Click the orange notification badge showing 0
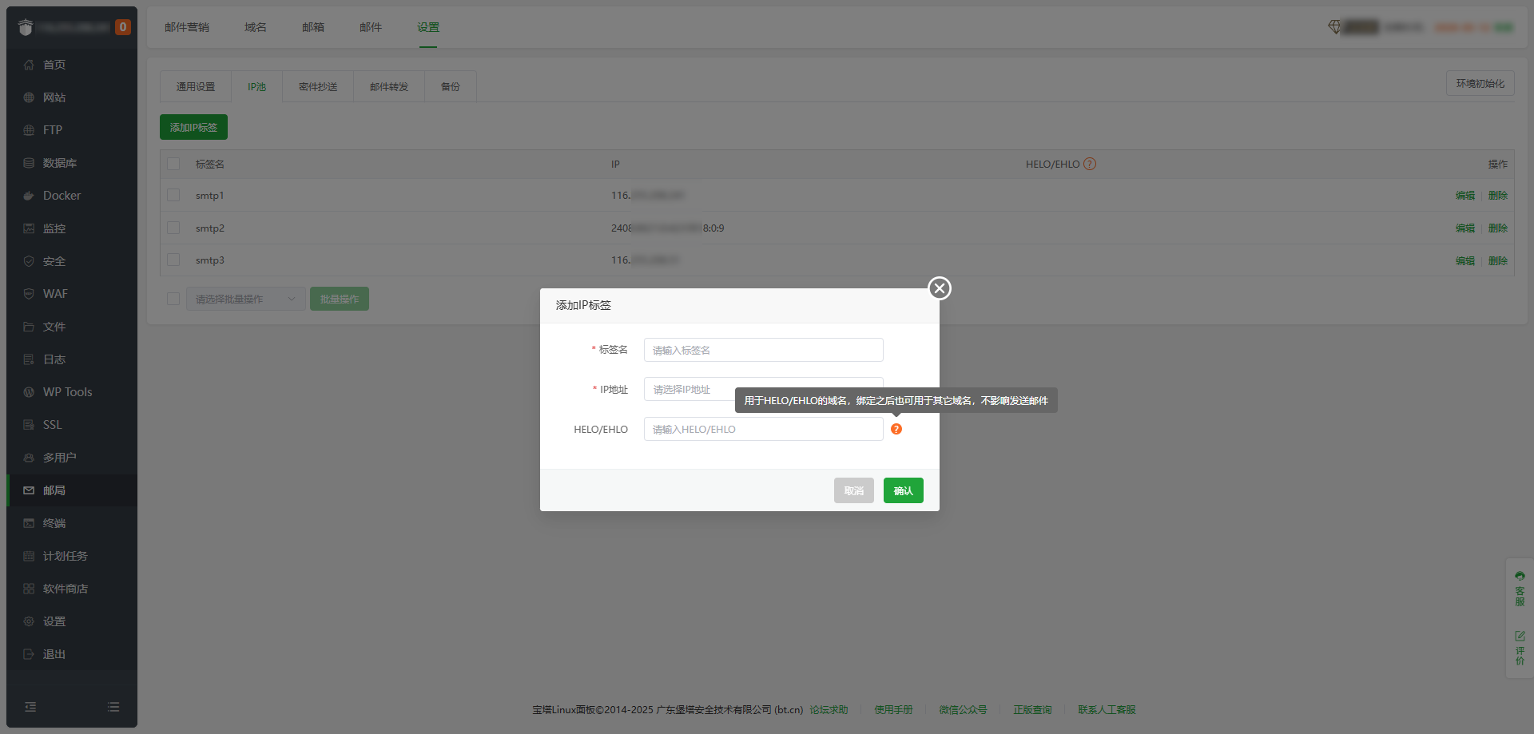 click(122, 27)
